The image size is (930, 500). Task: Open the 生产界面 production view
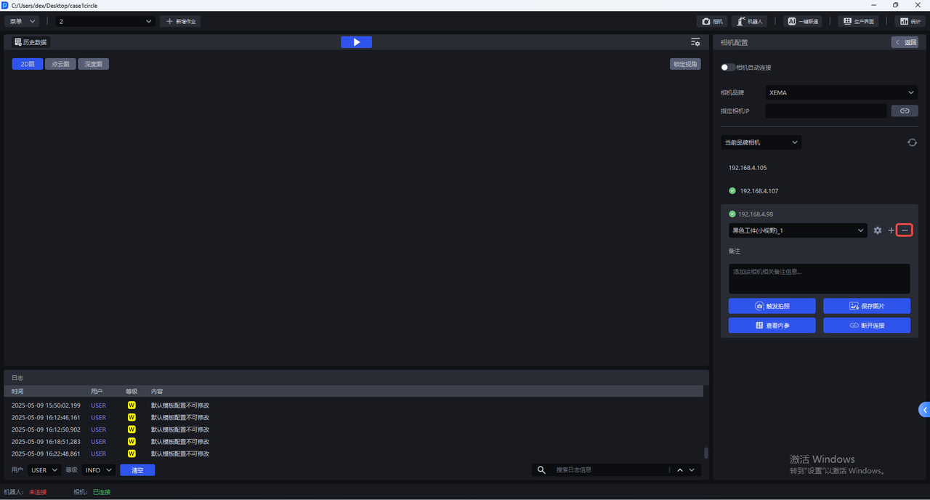point(858,22)
